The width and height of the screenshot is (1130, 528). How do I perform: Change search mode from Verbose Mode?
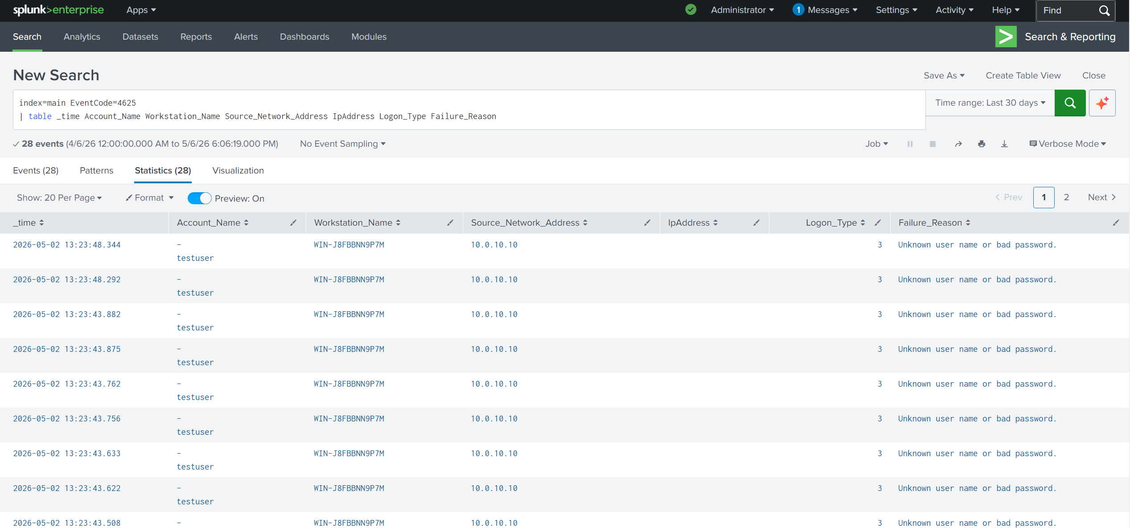(1068, 144)
